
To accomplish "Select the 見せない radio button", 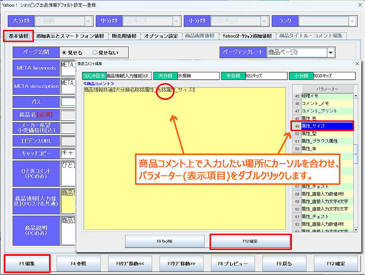I will [x=95, y=53].
